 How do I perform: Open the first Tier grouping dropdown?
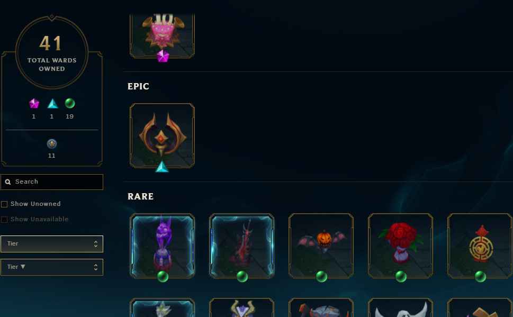click(52, 244)
